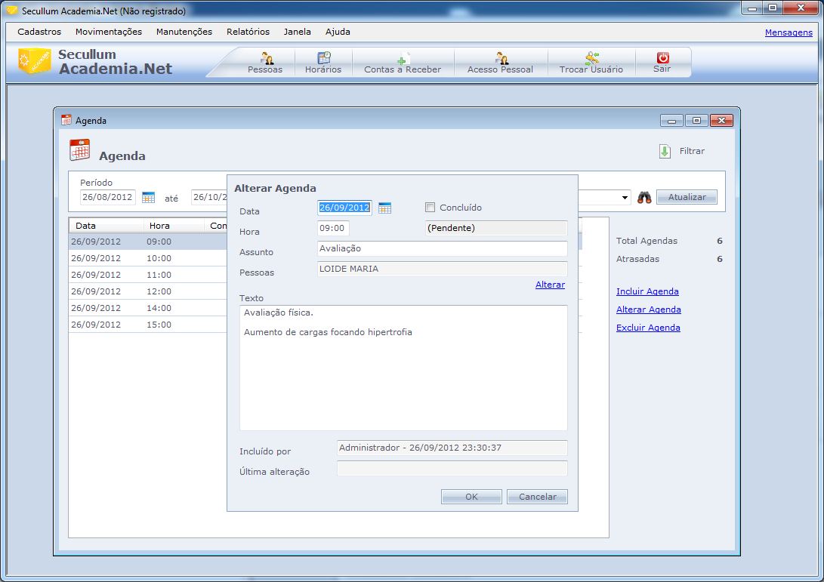Image resolution: width=824 pixels, height=582 pixels.
Task: Focus the Hora time field
Action: (333, 228)
